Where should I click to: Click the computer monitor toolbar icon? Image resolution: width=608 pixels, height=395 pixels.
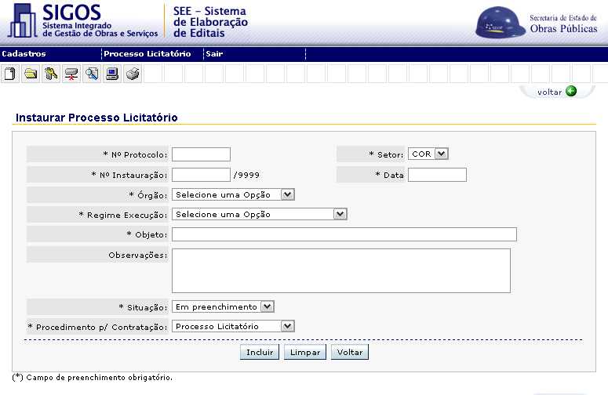[x=112, y=74]
